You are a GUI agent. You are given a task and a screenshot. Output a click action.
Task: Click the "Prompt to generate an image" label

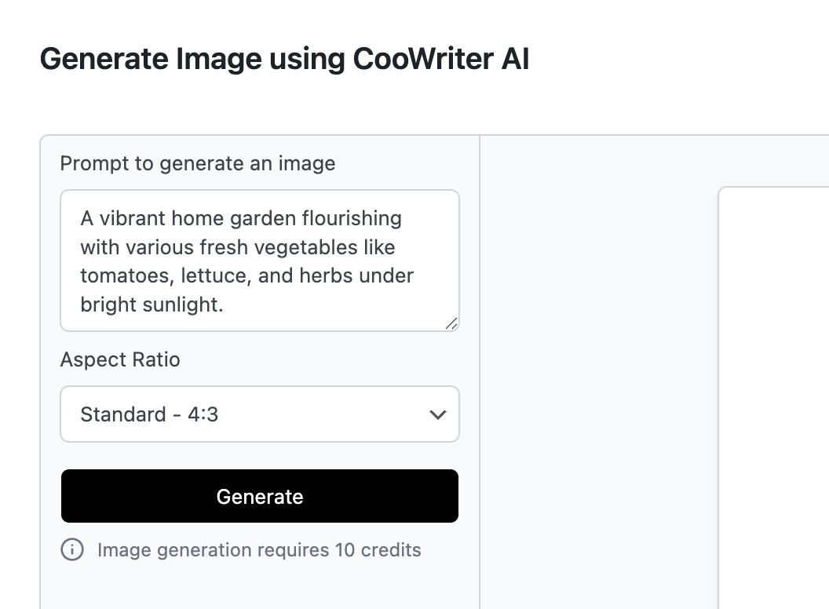tap(198, 163)
